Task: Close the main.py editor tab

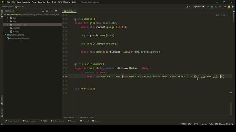Action: click(75, 11)
